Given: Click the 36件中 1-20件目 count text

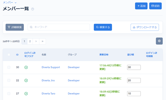Looking at the screenshot, I should coord(11,41).
